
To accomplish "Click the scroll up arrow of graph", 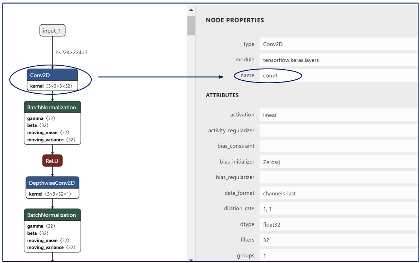I will pyautogui.click(x=191, y=10).
